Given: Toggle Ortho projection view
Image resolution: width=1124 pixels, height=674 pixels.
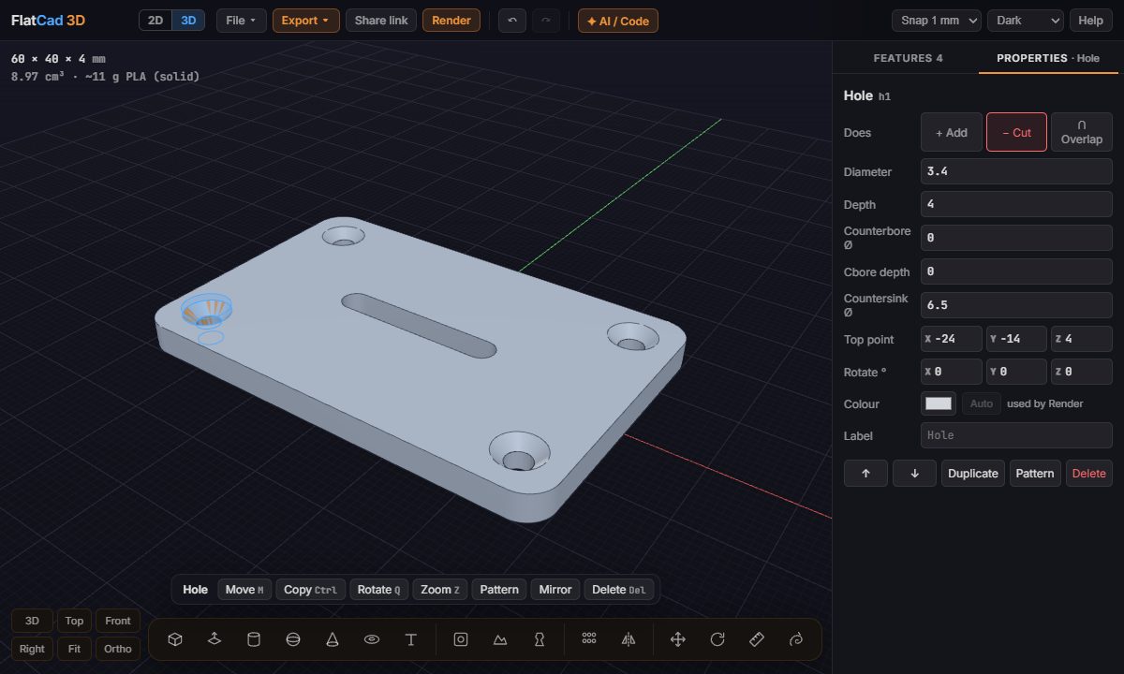Looking at the screenshot, I should [118, 649].
